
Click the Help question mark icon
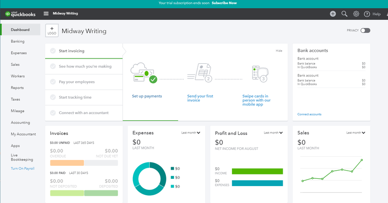(x=367, y=14)
